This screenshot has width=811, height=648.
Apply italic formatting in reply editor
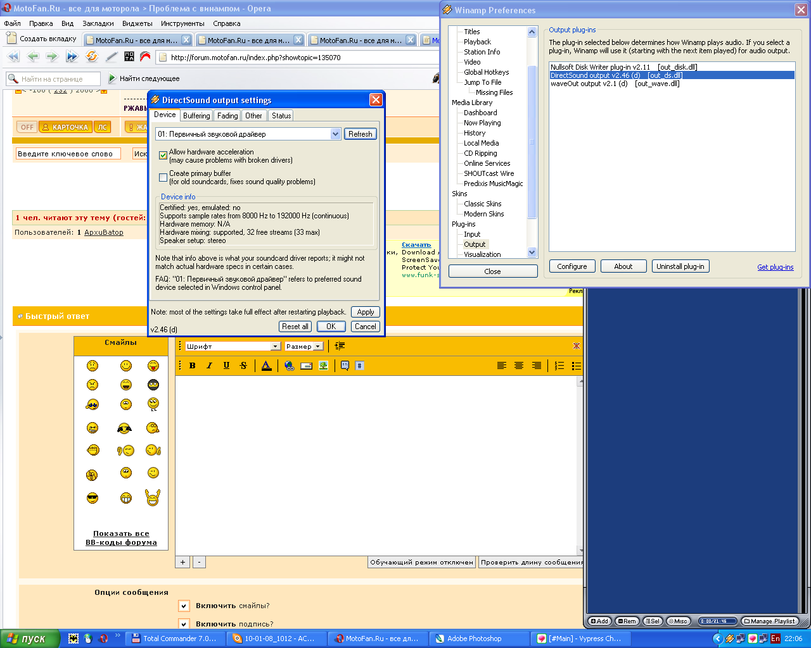pyautogui.click(x=209, y=365)
